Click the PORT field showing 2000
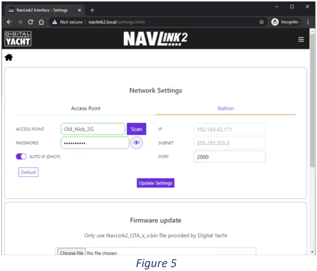 [x=229, y=156]
